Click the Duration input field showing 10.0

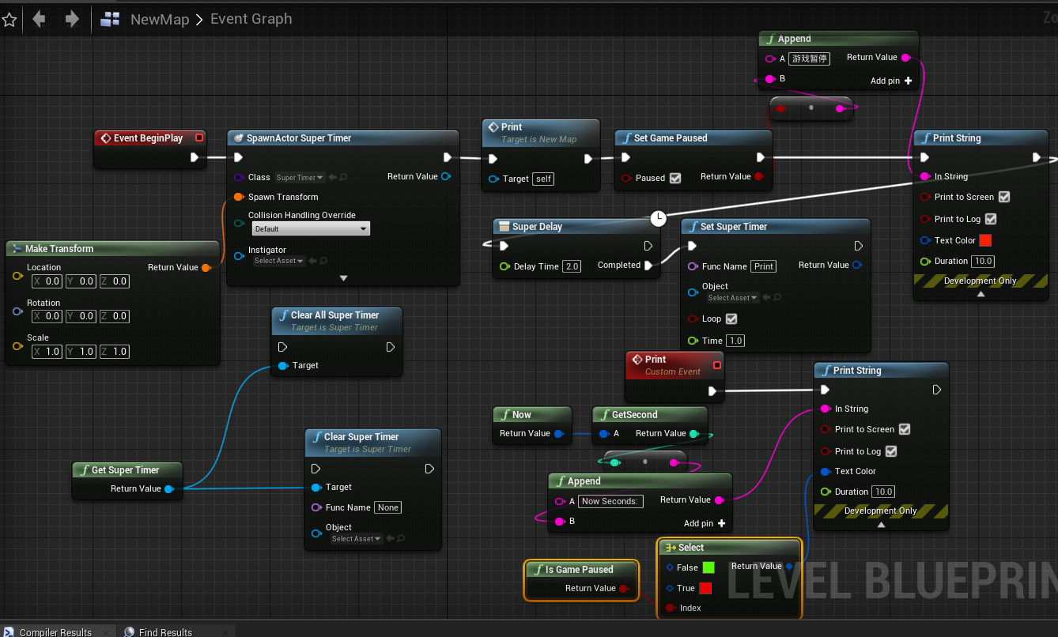pyautogui.click(x=983, y=261)
